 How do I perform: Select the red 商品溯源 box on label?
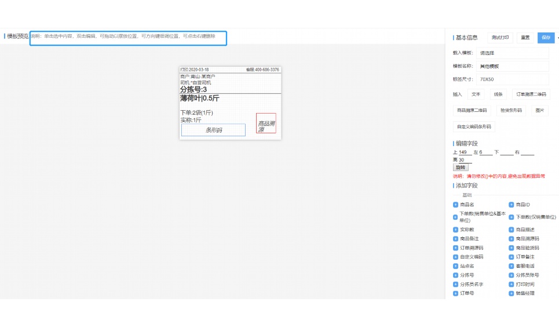click(266, 123)
